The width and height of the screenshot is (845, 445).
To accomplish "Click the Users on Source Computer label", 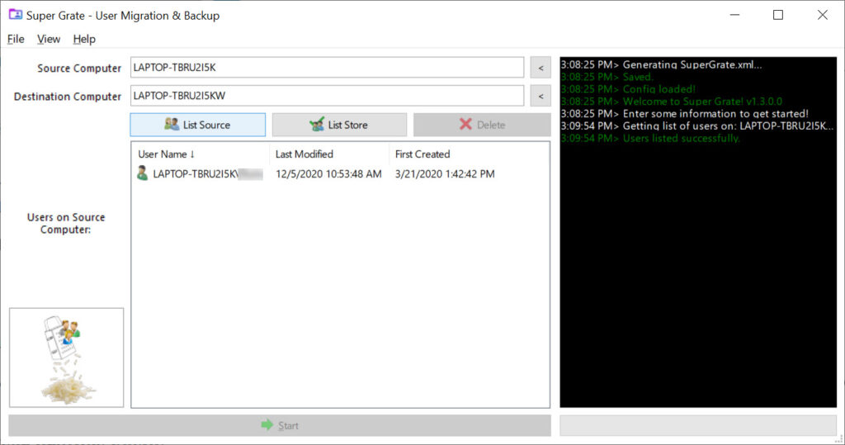I will click(x=66, y=223).
